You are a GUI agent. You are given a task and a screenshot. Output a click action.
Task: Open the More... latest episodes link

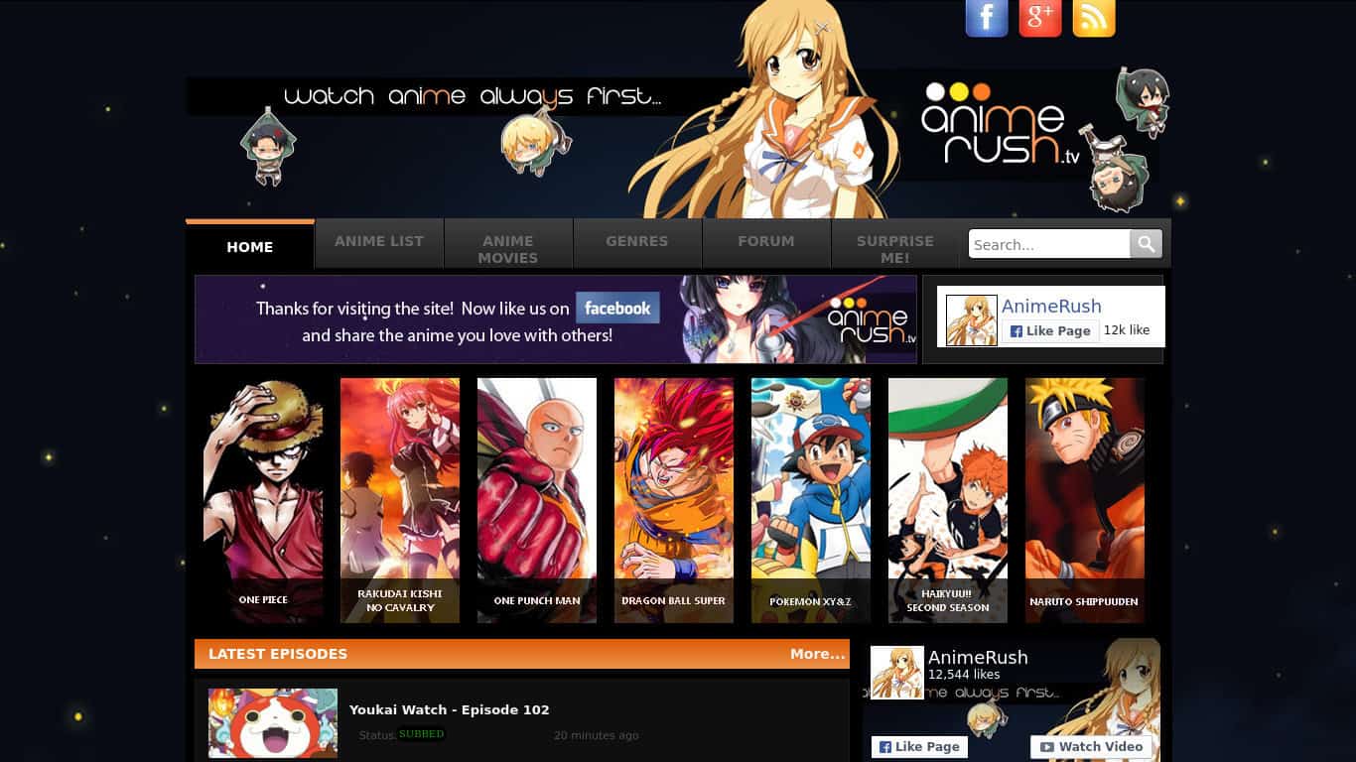coord(817,654)
